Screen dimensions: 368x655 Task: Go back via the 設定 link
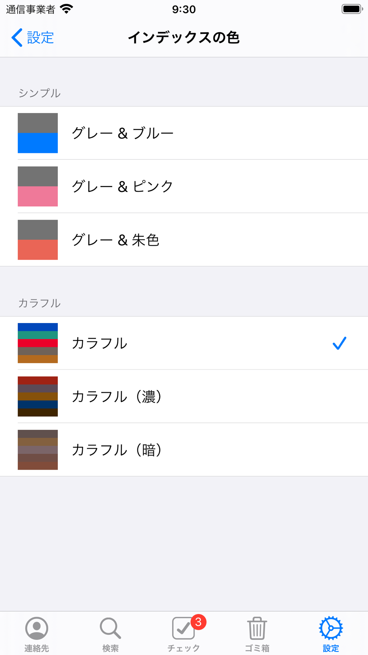(40, 38)
